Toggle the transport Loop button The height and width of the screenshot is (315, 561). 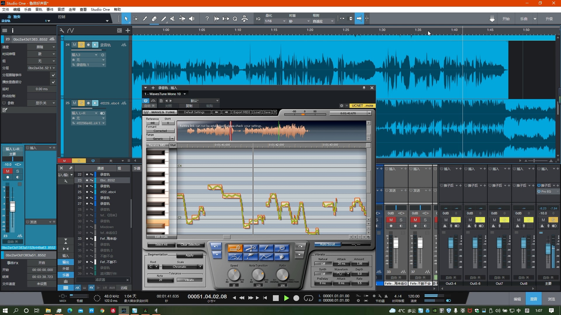point(309,298)
